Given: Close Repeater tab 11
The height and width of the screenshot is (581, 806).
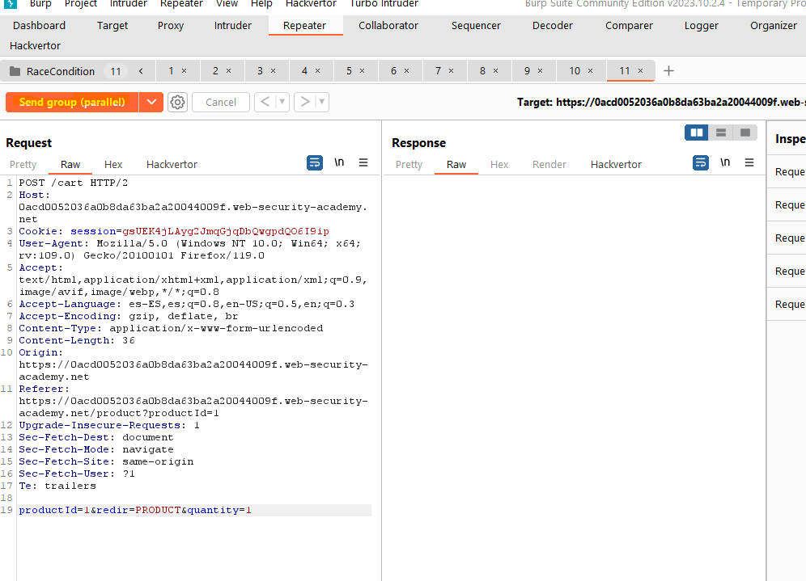Looking at the screenshot, I should pyautogui.click(x=640, y=71).
